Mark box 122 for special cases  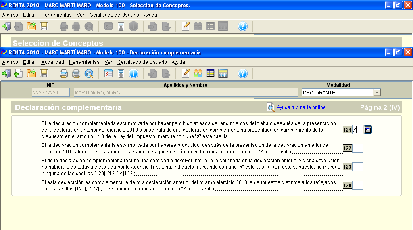coord(357,148)
